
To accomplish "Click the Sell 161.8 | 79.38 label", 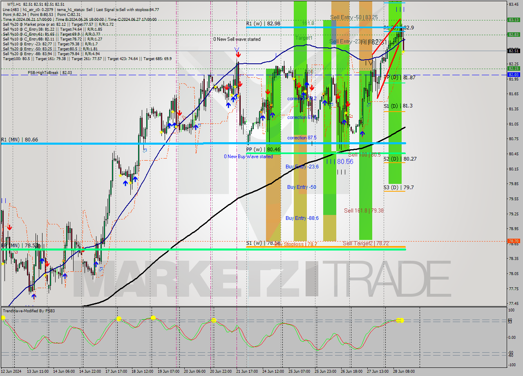I will click(x=364, y=210).
